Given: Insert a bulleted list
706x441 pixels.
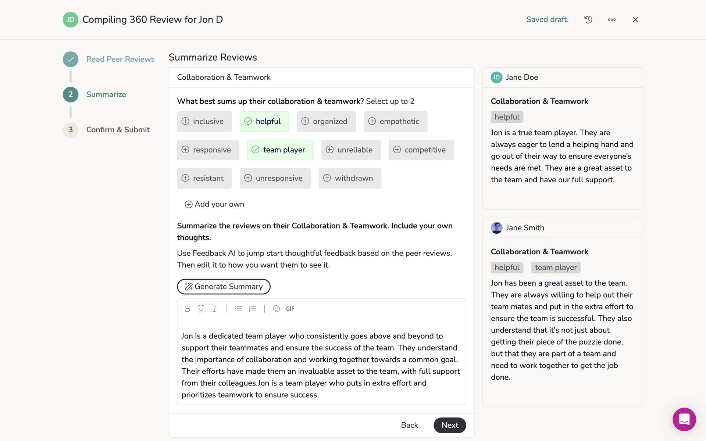Looking at the screenshot, I should 239,309.
